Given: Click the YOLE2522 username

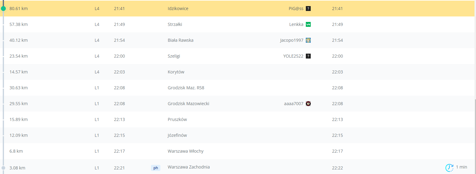Looking at the screenshot, I should point(293,56).
